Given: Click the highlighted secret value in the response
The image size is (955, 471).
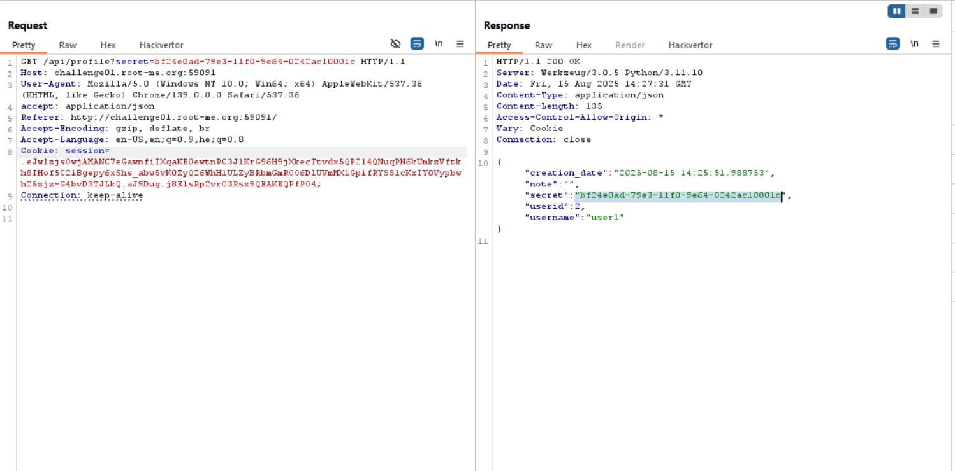Looking at the screenshot, I should 678,195.
